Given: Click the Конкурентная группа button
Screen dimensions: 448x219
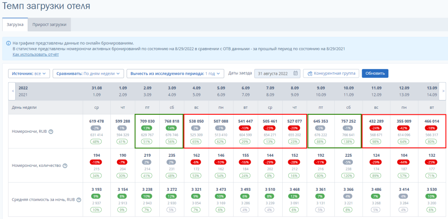Looking at the screenshot, I should [331, 74].
